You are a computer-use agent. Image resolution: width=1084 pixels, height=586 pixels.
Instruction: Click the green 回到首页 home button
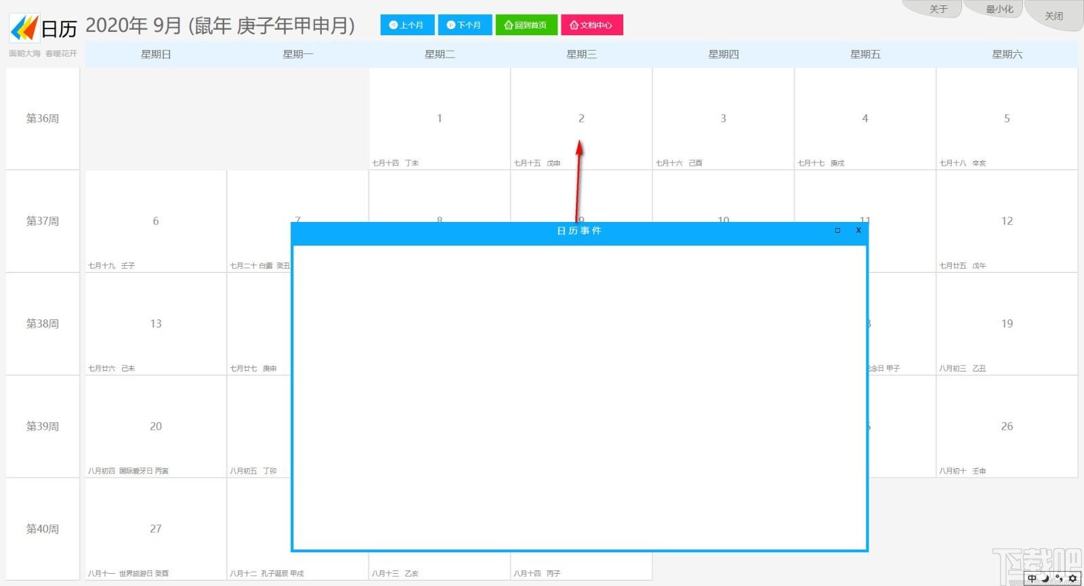(526, 25)
